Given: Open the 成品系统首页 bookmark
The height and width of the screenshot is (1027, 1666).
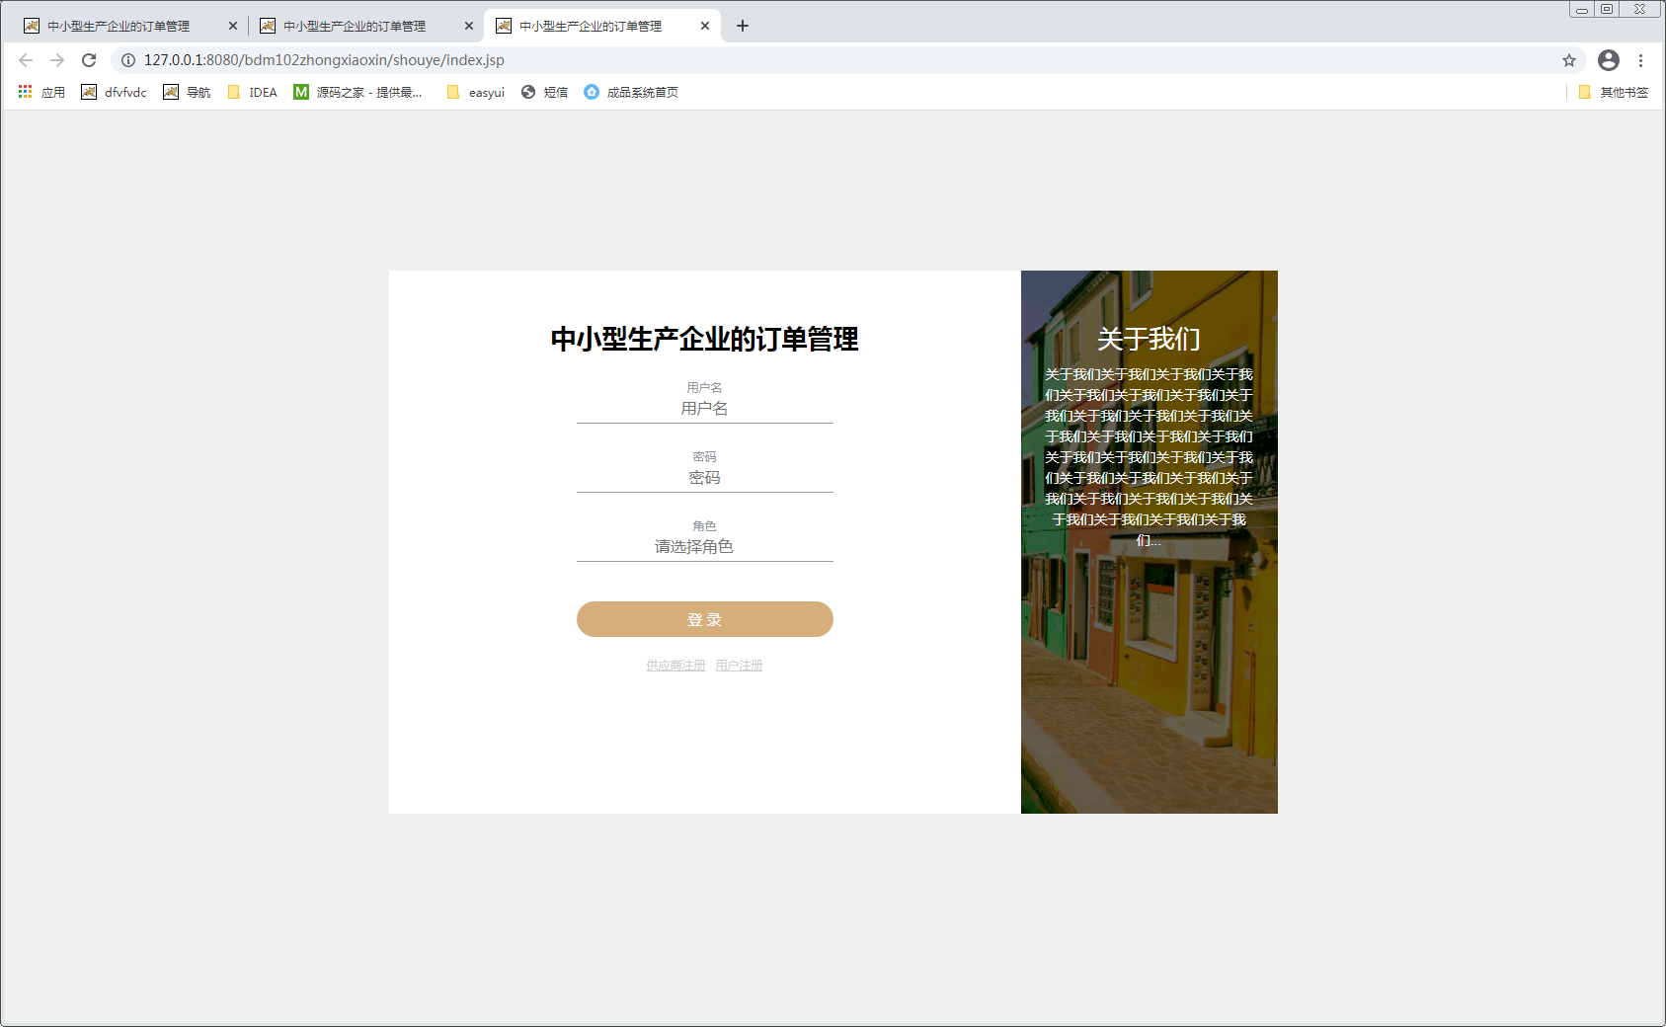Looking at the screenshot, I should click(x=631, y=92).
